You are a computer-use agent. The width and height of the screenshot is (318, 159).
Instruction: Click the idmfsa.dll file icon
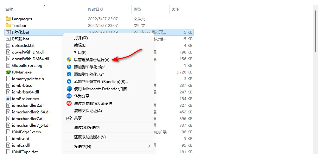[8, 145]
